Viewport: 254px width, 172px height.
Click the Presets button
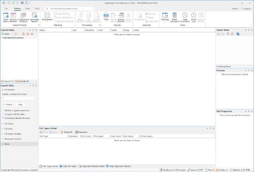pyautogui.click(x=8, y=105)
